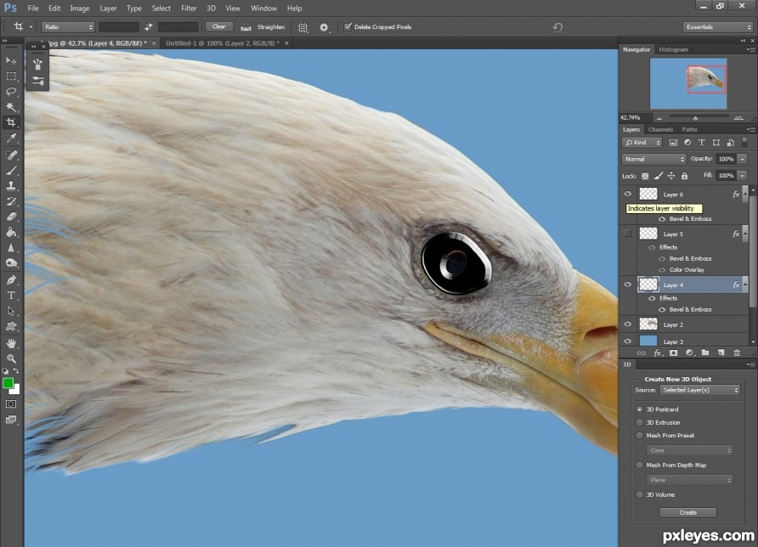758x547 pixels.
Task: Show Layer 5 via visibility box
Action: [627, 234]
